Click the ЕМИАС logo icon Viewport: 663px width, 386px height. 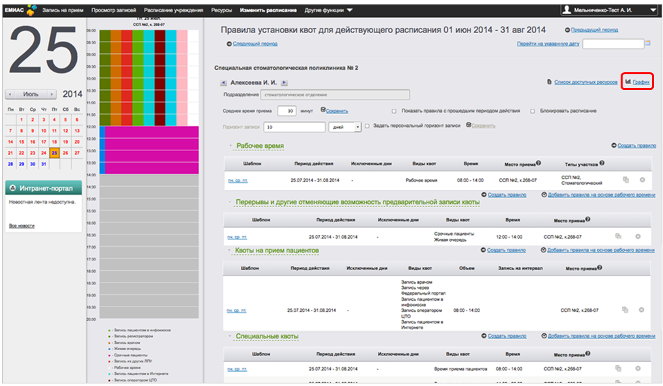click(x=31, y=10)
